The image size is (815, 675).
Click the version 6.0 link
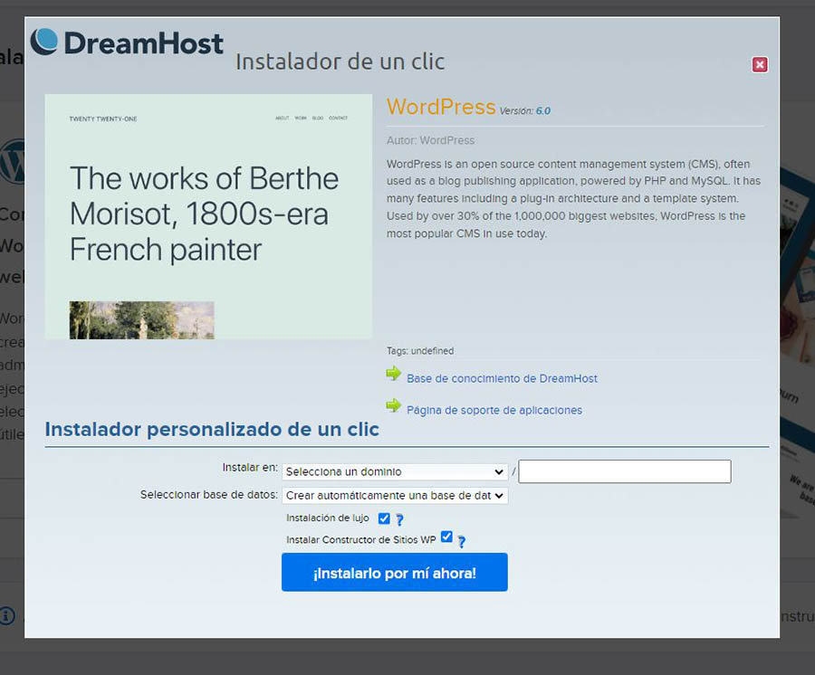(542, 111)
